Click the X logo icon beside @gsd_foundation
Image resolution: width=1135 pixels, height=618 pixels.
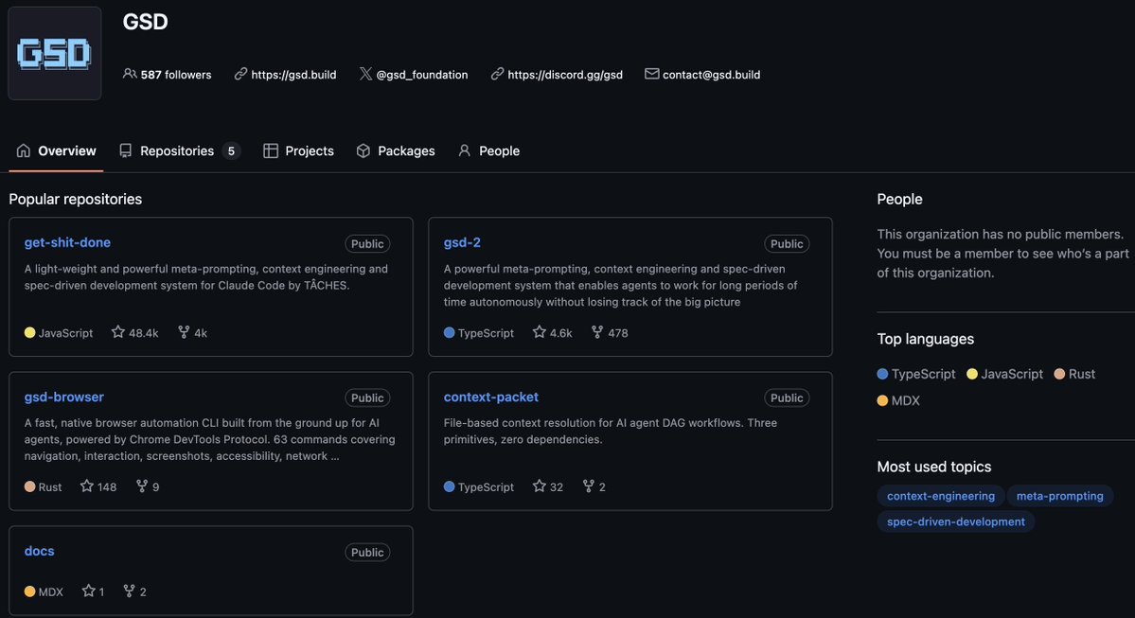click(365, 74)
